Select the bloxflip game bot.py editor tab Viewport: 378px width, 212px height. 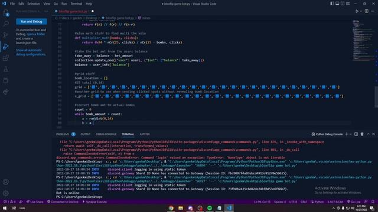[x=73, y=11]
